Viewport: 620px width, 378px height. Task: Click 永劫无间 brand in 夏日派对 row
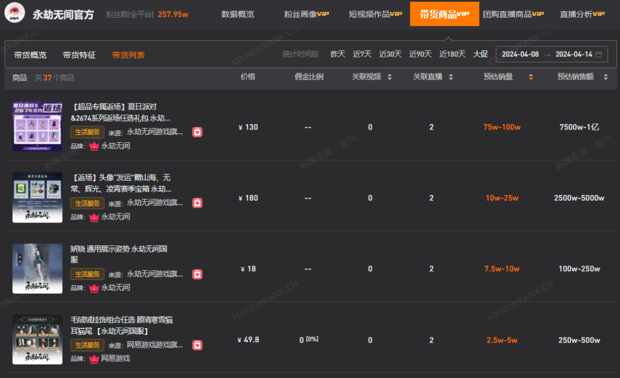tap(115, 146)
